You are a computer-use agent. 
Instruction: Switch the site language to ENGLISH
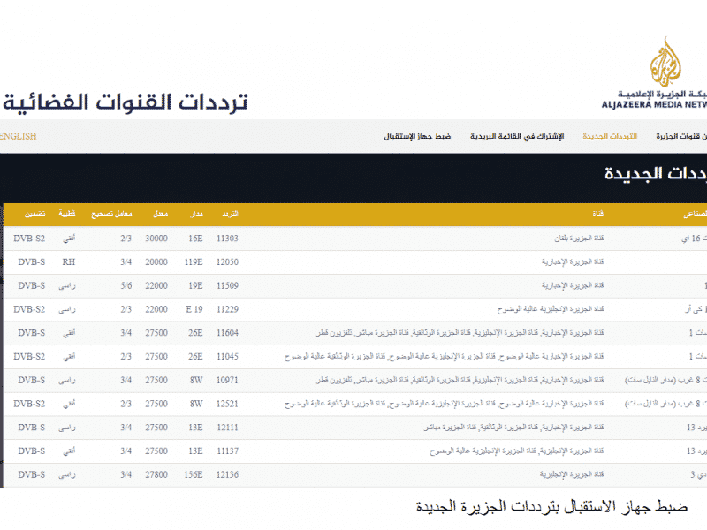[x=18, y=136]
